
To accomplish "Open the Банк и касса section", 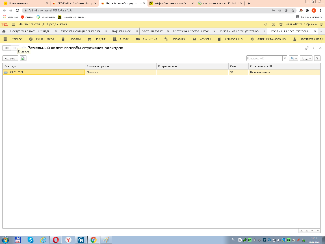I will (41, 39).
